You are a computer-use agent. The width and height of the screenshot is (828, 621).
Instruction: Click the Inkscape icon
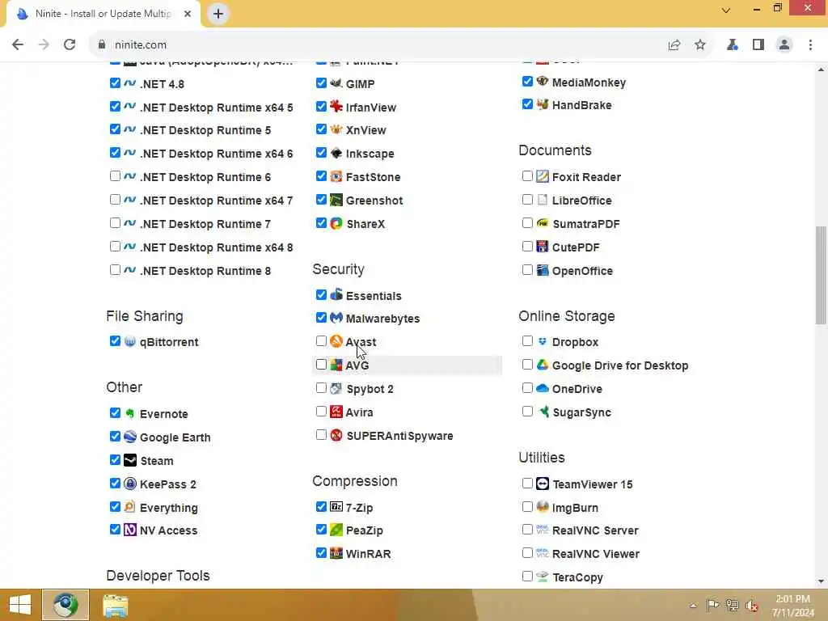click(x=336, y=153)
